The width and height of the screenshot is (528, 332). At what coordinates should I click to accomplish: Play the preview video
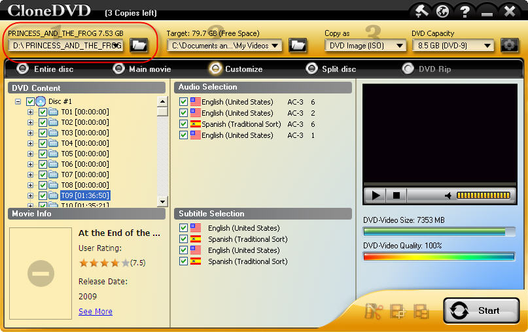tap(376, 195)
